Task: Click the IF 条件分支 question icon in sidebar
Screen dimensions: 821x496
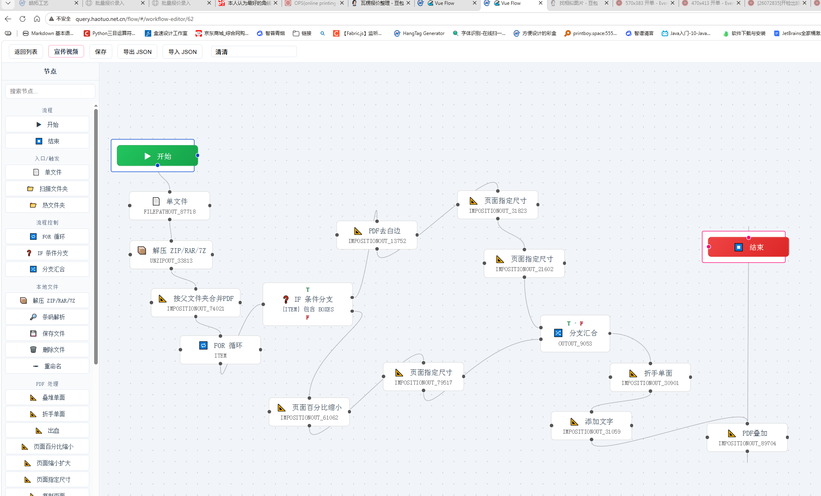Action: coord(29,253)
